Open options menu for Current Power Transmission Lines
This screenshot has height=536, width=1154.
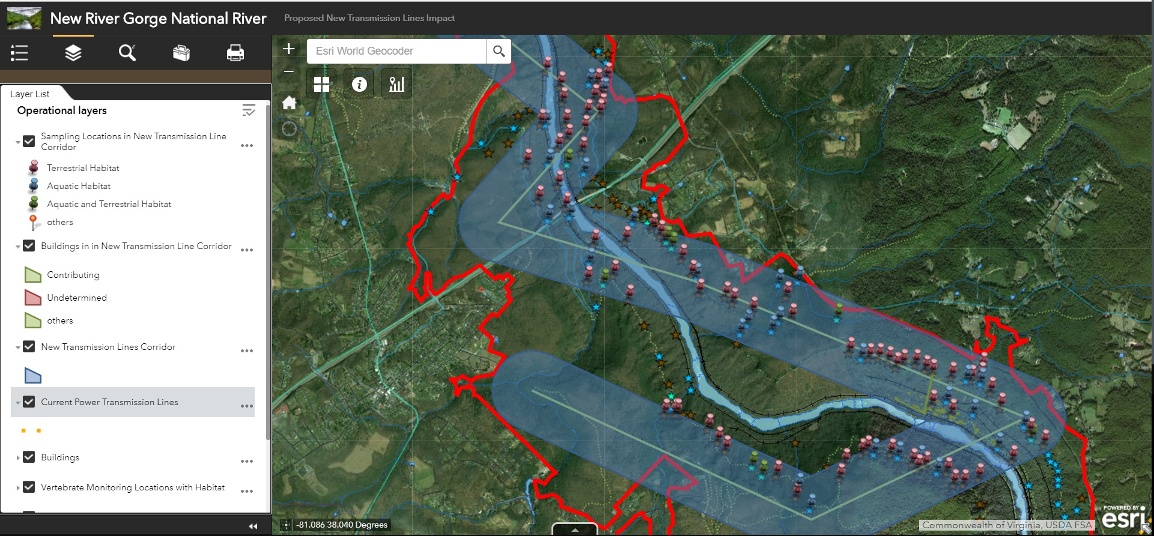pyautogui.click(x=246, y=406)
